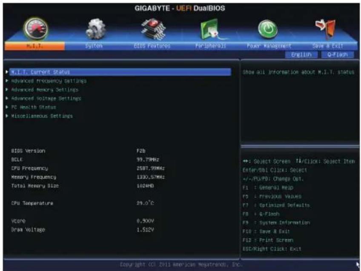Go to the Peripherals tab

[210, 46]
